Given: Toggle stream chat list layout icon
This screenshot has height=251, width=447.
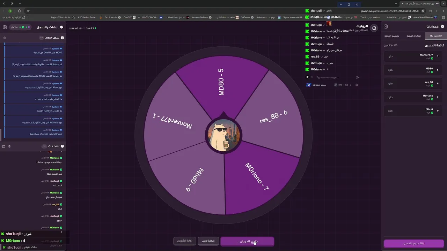Looking at the screenshot, I should pyautogui.click(x=4, y=146).
